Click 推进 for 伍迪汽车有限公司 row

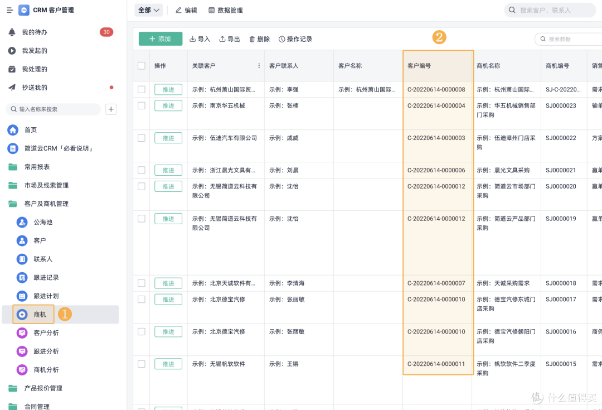point(168,138)
